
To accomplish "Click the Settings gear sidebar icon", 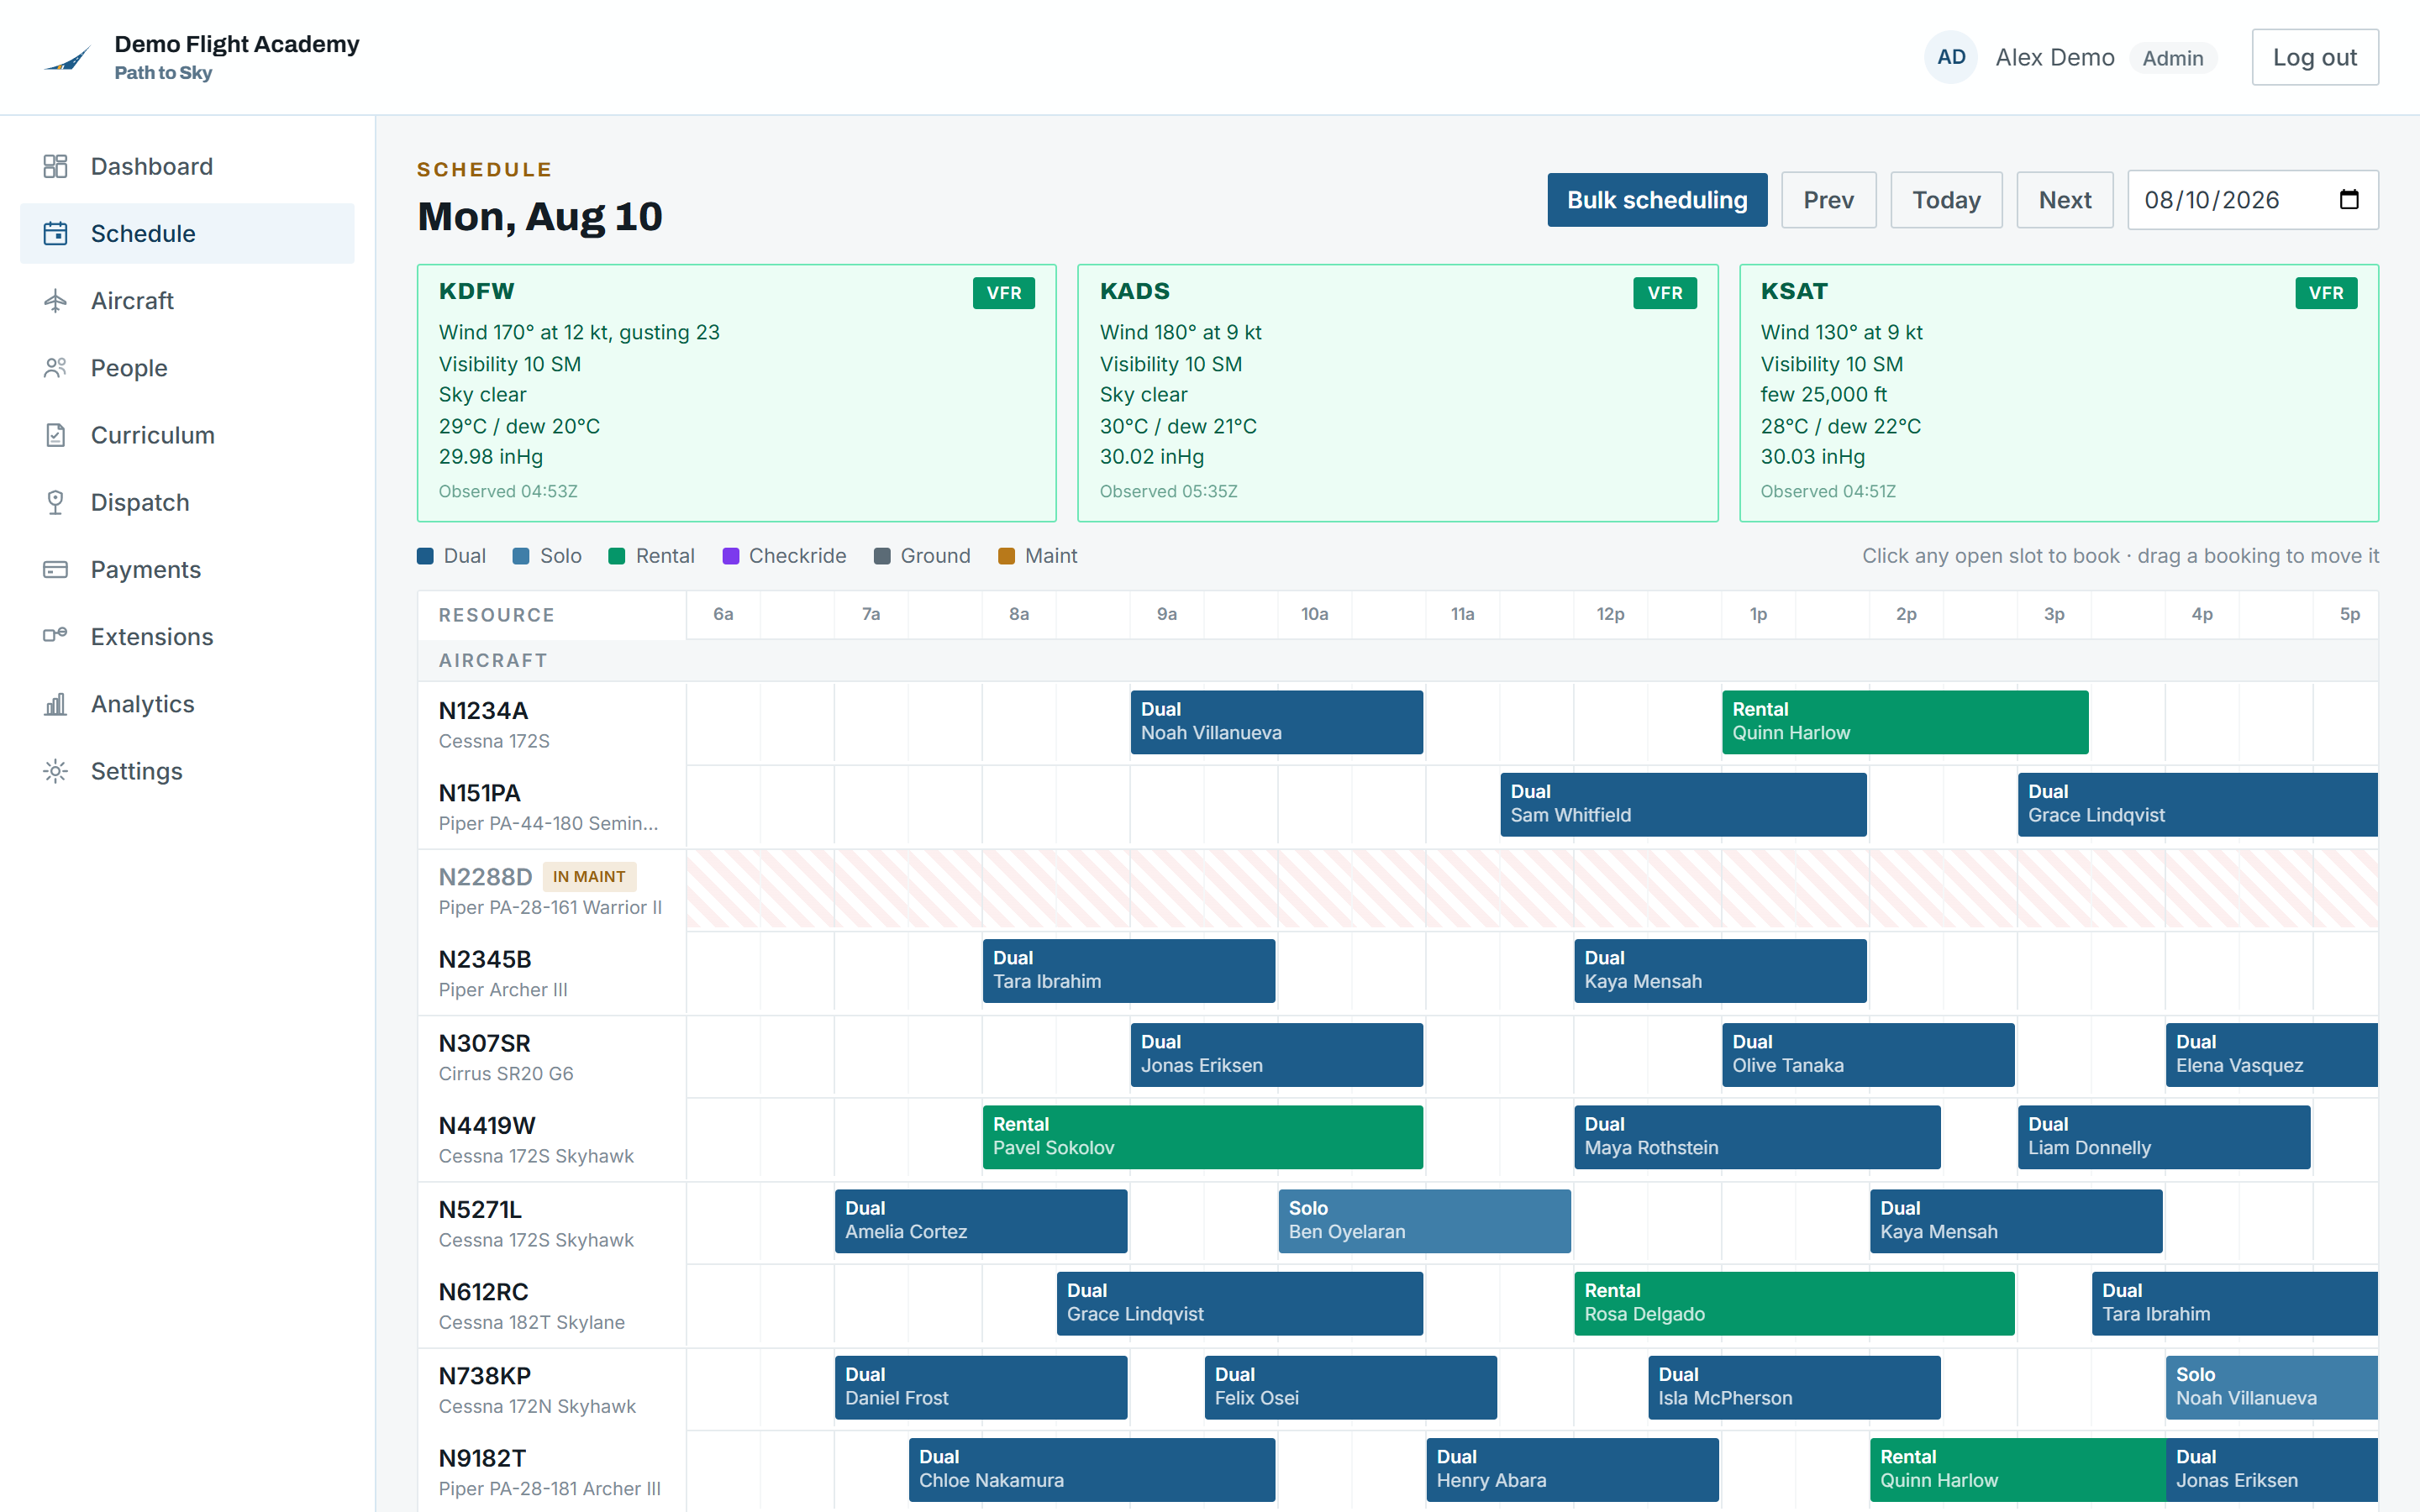I will tap(56, 770).
